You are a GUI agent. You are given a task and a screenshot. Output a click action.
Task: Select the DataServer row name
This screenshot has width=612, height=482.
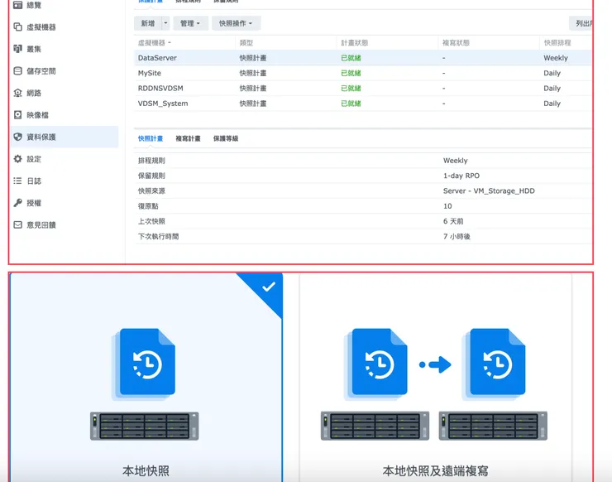click(x=157, y=58)
